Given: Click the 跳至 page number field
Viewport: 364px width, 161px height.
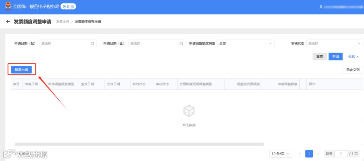Looking at the screenshot, I should pyautogui.click(x=341, y=154).
